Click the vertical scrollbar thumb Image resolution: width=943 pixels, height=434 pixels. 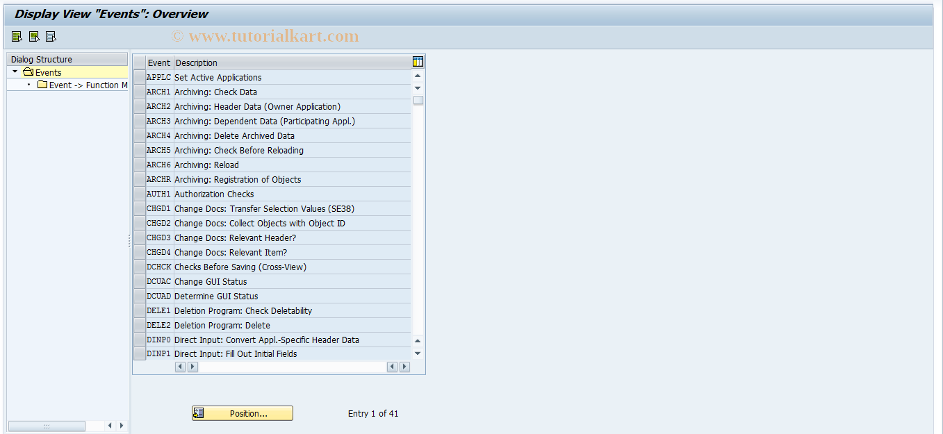418,100
